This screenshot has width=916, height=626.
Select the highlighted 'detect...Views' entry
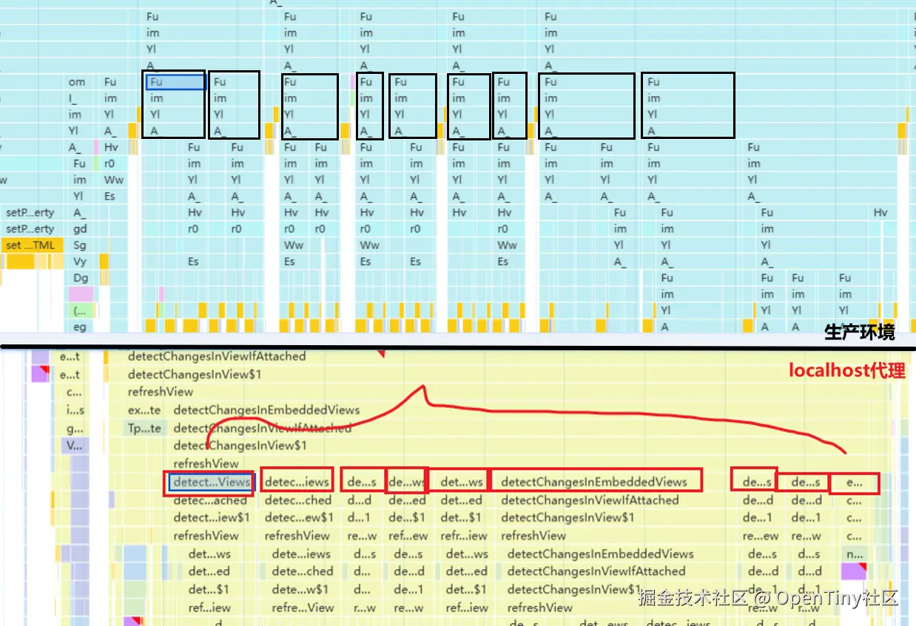pyautogui.click(x=212, y=482)
